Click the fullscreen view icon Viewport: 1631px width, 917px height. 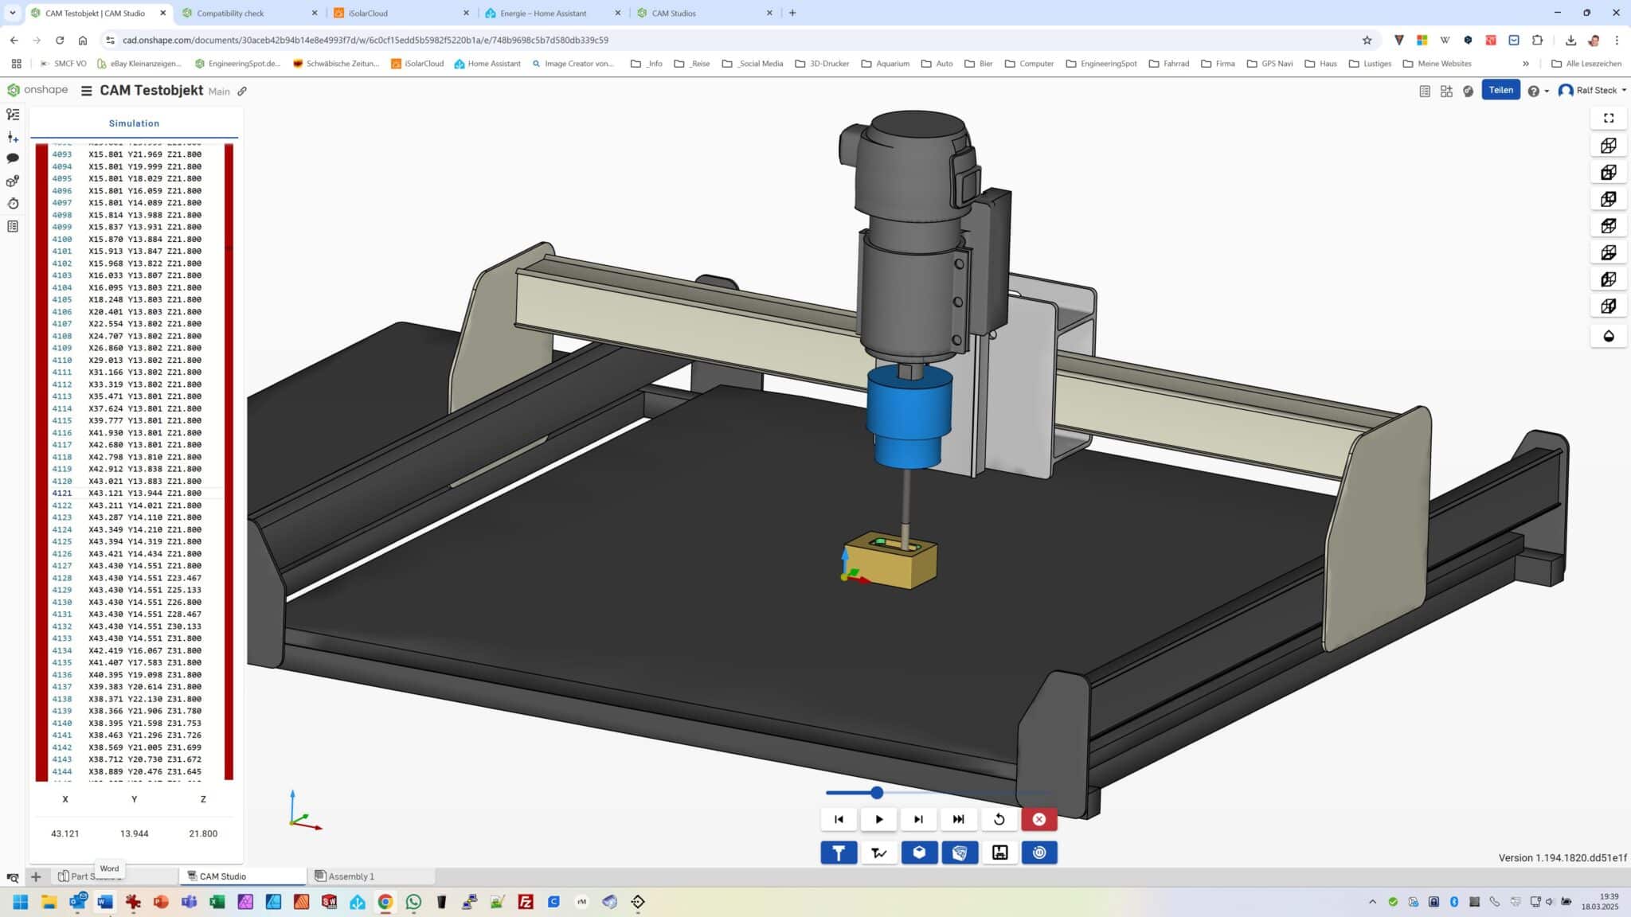coord(1609,117)
